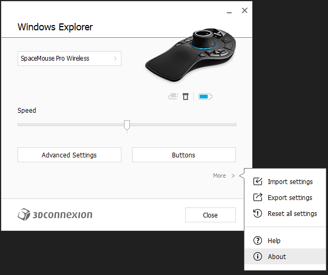Image resolution: width=328 pixels, height=275 pixels.
Task: Open Advanced Settings
Action: point(69,155)
